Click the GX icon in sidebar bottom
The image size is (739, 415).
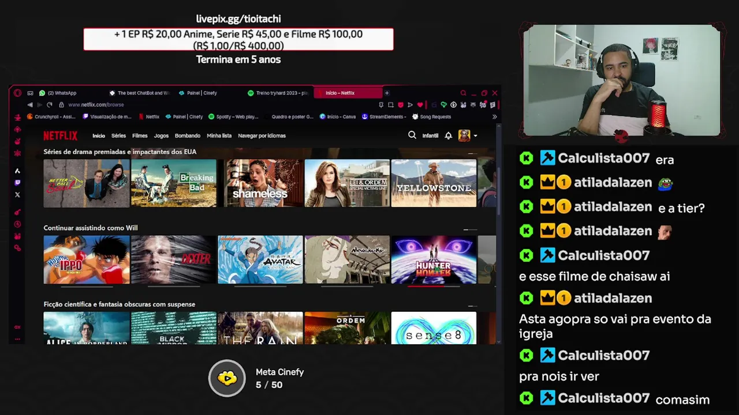(x=17, y=327)
